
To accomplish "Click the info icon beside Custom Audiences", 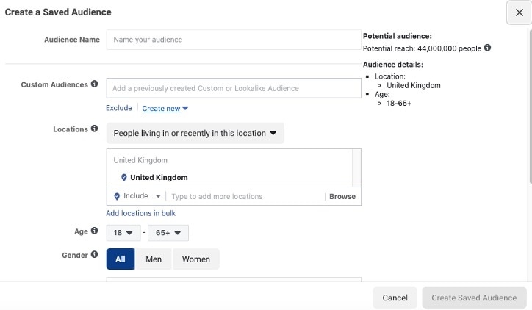I will (94, 84).
